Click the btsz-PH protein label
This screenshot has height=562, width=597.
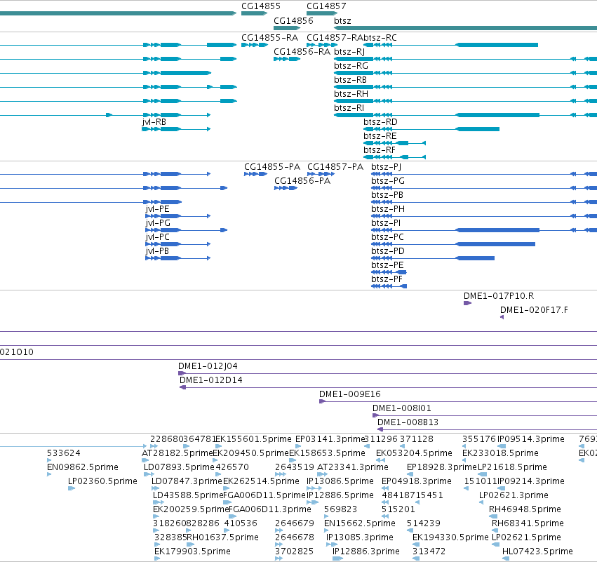tap(387, 209)
